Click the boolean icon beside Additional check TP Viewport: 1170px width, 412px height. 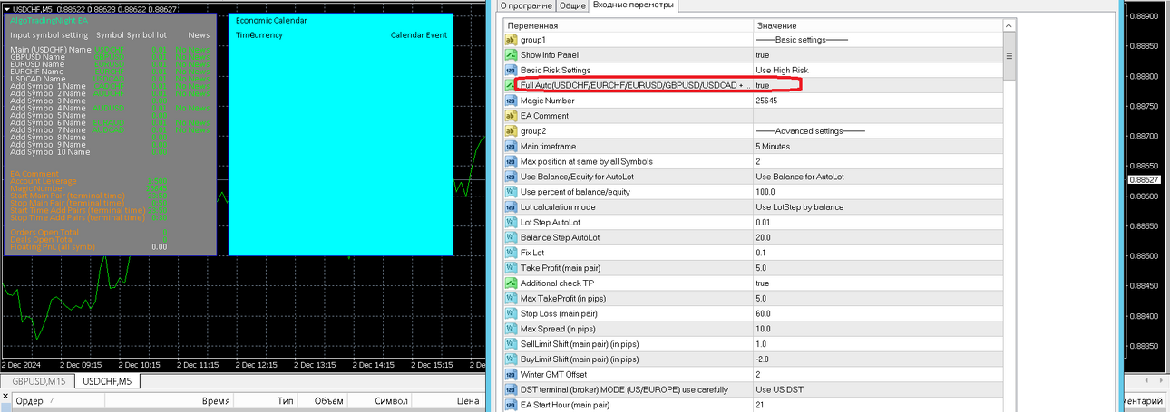point(511,283)
